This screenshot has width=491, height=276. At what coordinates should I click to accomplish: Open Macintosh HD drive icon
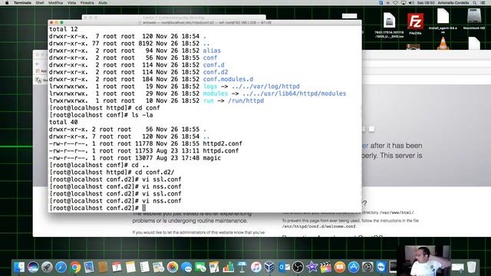click(x=474, y=18)
